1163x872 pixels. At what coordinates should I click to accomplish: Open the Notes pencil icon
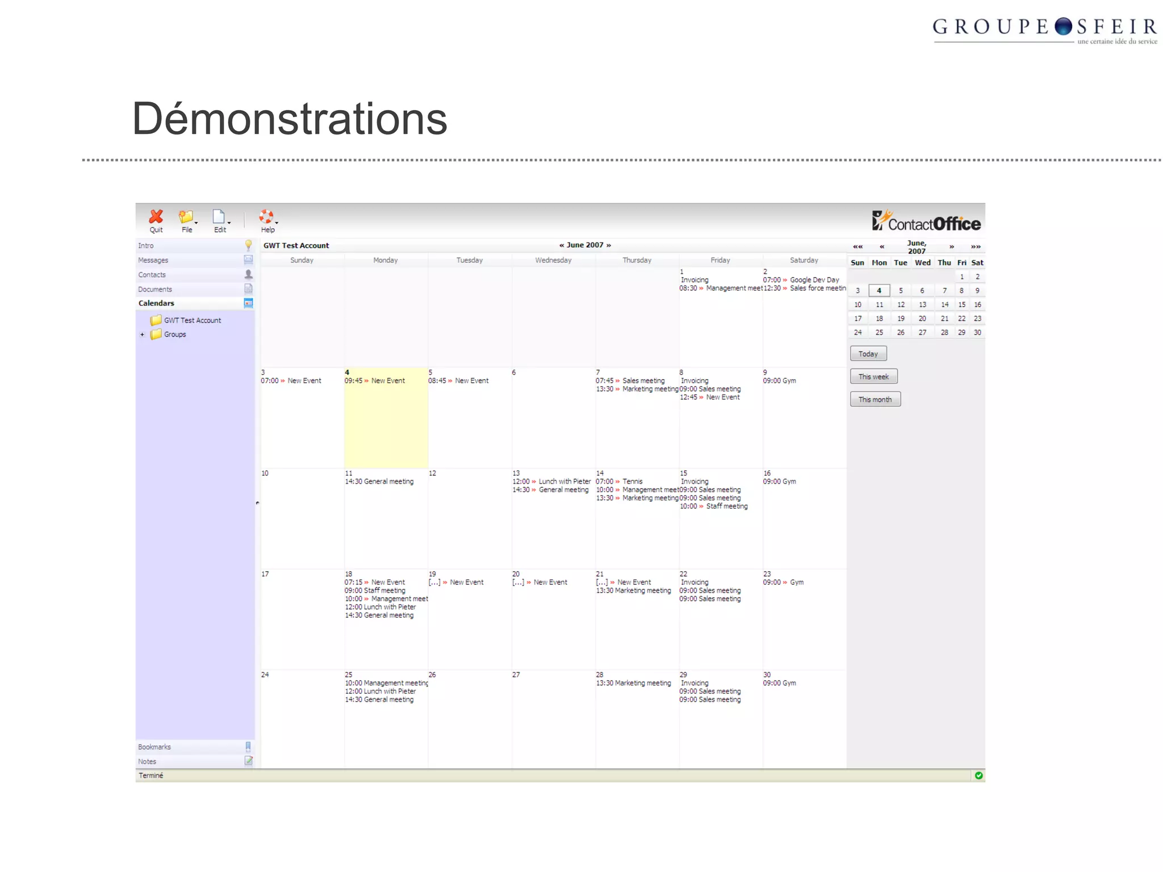point(248,761)
